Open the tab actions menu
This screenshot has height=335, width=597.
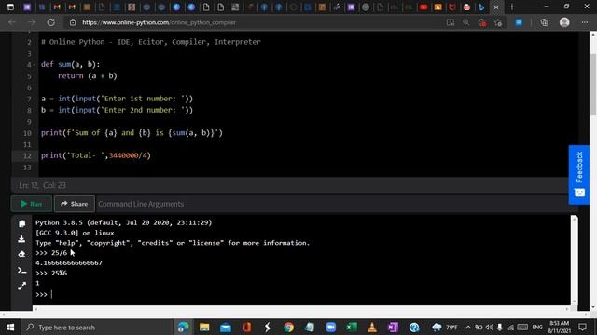pyautogui.click(x=10, y=7)
